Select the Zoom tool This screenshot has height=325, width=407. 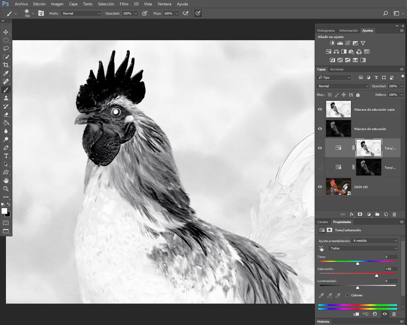tap(6, 188)
